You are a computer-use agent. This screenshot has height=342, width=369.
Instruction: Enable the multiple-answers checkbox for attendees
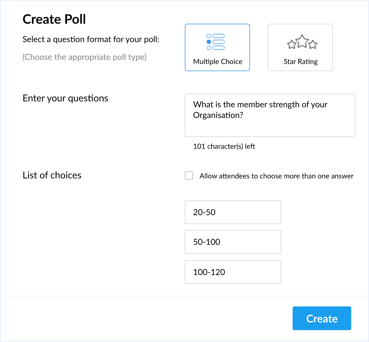[x=189, y=175]
